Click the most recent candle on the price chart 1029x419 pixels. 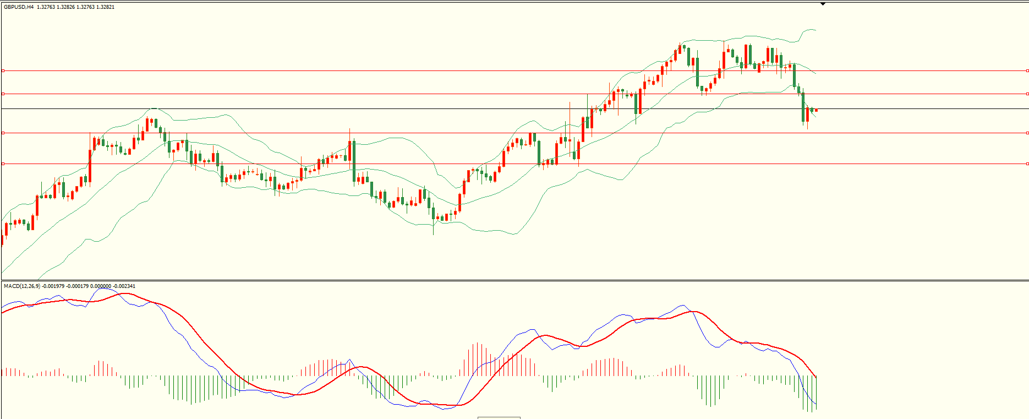[816, 110]
